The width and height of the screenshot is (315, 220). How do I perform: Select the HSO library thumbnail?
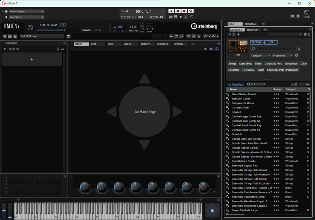click(238, 46)
